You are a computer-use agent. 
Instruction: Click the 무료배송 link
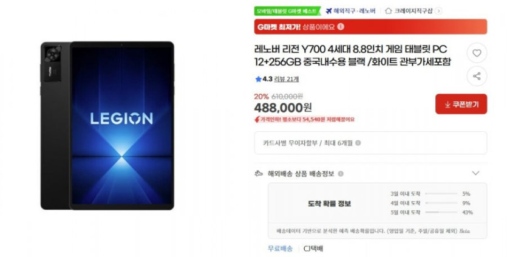(x=280, y=248)
